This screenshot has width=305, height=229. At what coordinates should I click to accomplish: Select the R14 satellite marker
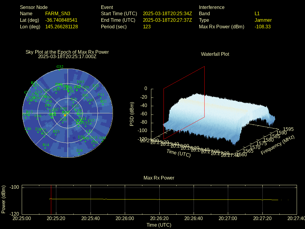(x=45, y=148)
